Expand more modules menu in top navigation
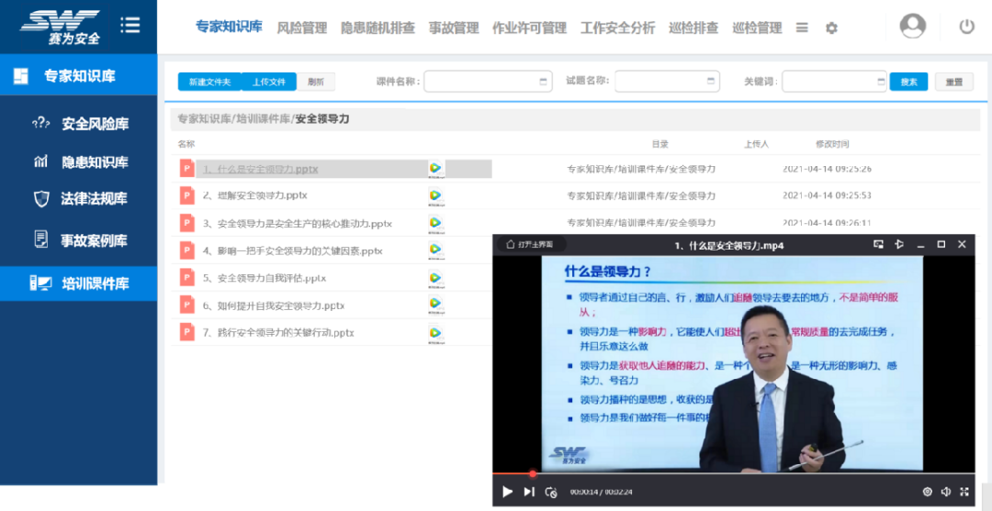Viewport: 992px width, 511px height. (802, 28)
